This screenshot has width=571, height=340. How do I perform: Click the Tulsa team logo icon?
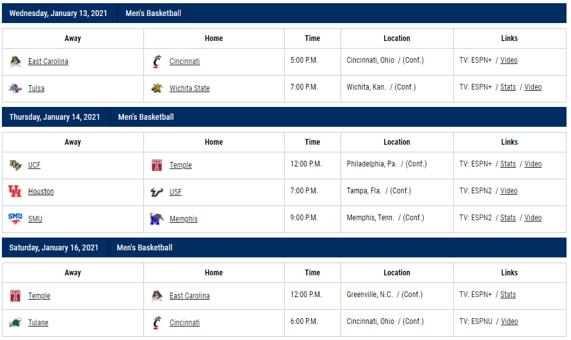click(15, 88)
